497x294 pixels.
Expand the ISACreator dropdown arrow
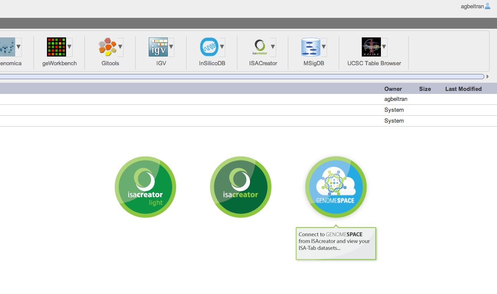(273, 47)
